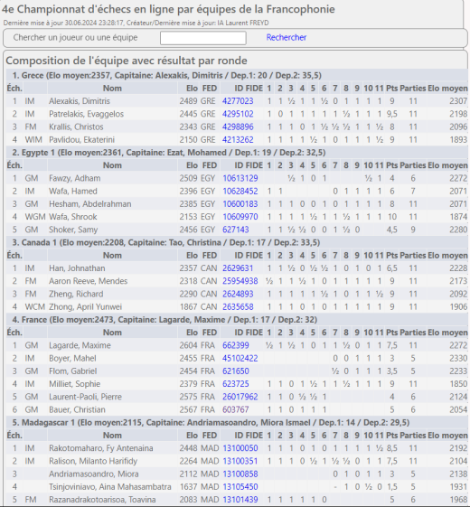Click the 'Parties' column header in the France table
Viewport: 470px width, 507px height.
413,333
